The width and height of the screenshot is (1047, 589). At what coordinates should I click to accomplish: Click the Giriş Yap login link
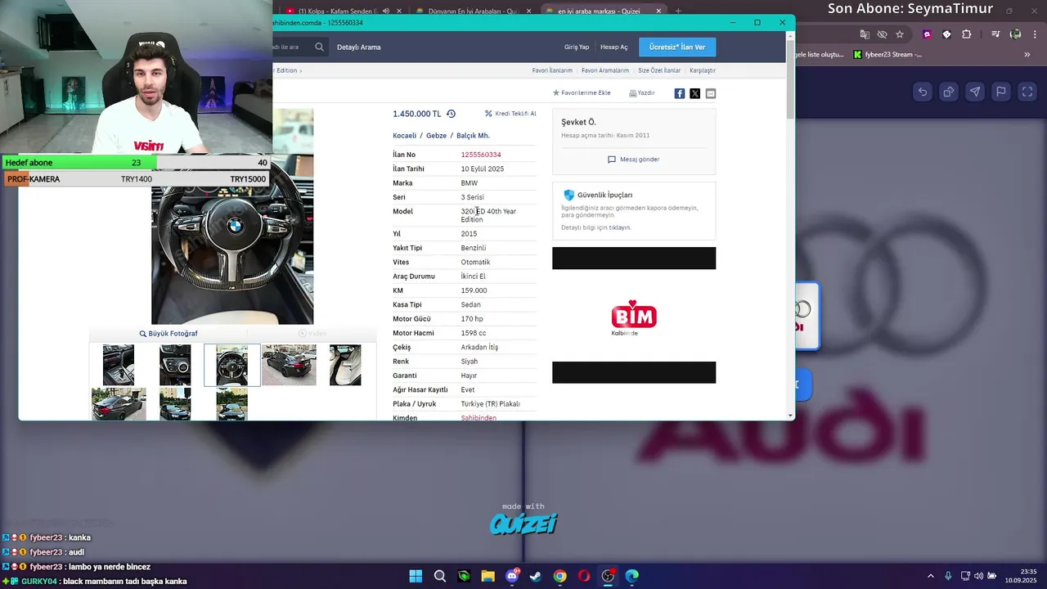(x=577, y=47)
